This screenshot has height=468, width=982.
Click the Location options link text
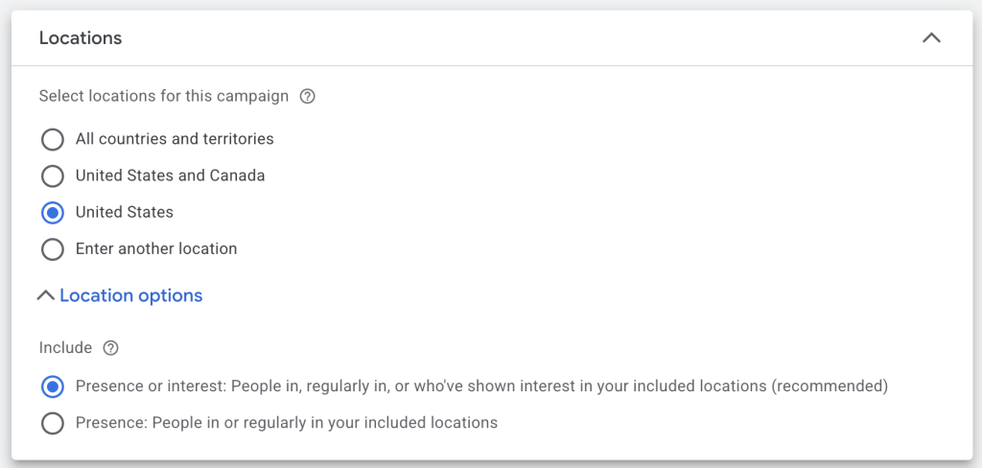point(131,296)
